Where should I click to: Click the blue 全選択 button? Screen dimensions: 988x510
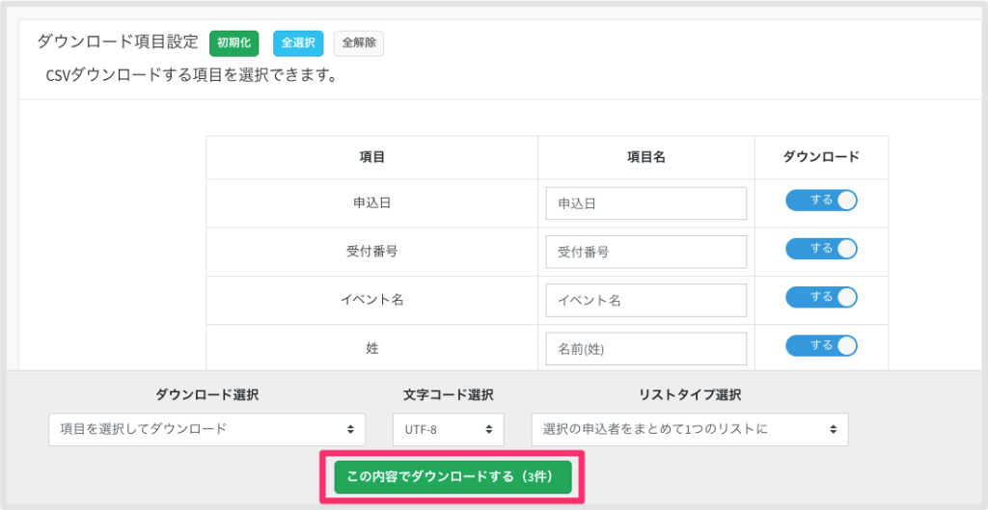tap(298, 43)
